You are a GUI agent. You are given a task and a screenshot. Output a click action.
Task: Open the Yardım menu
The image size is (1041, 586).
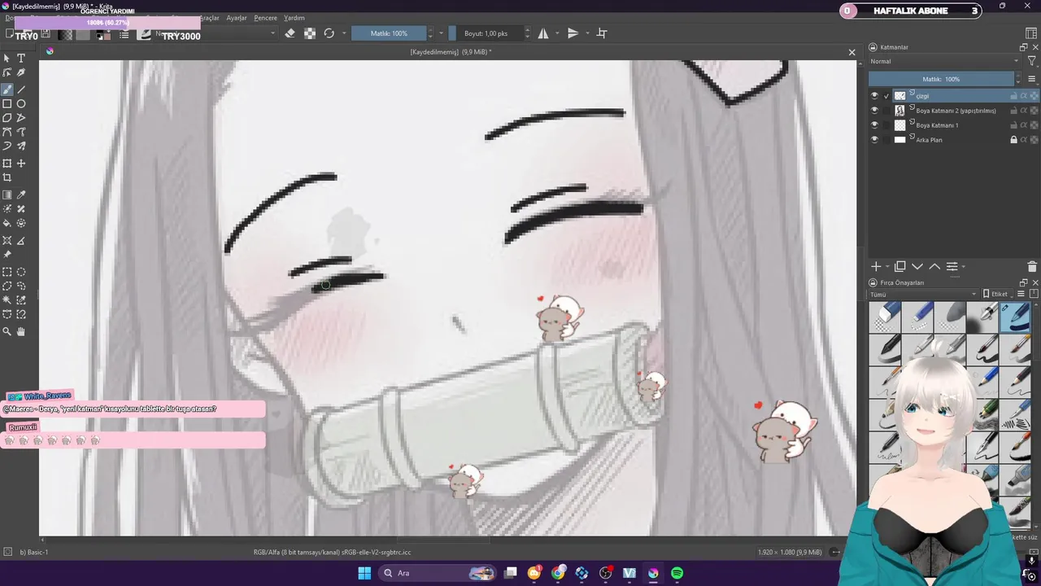click(x=294, y=18)
